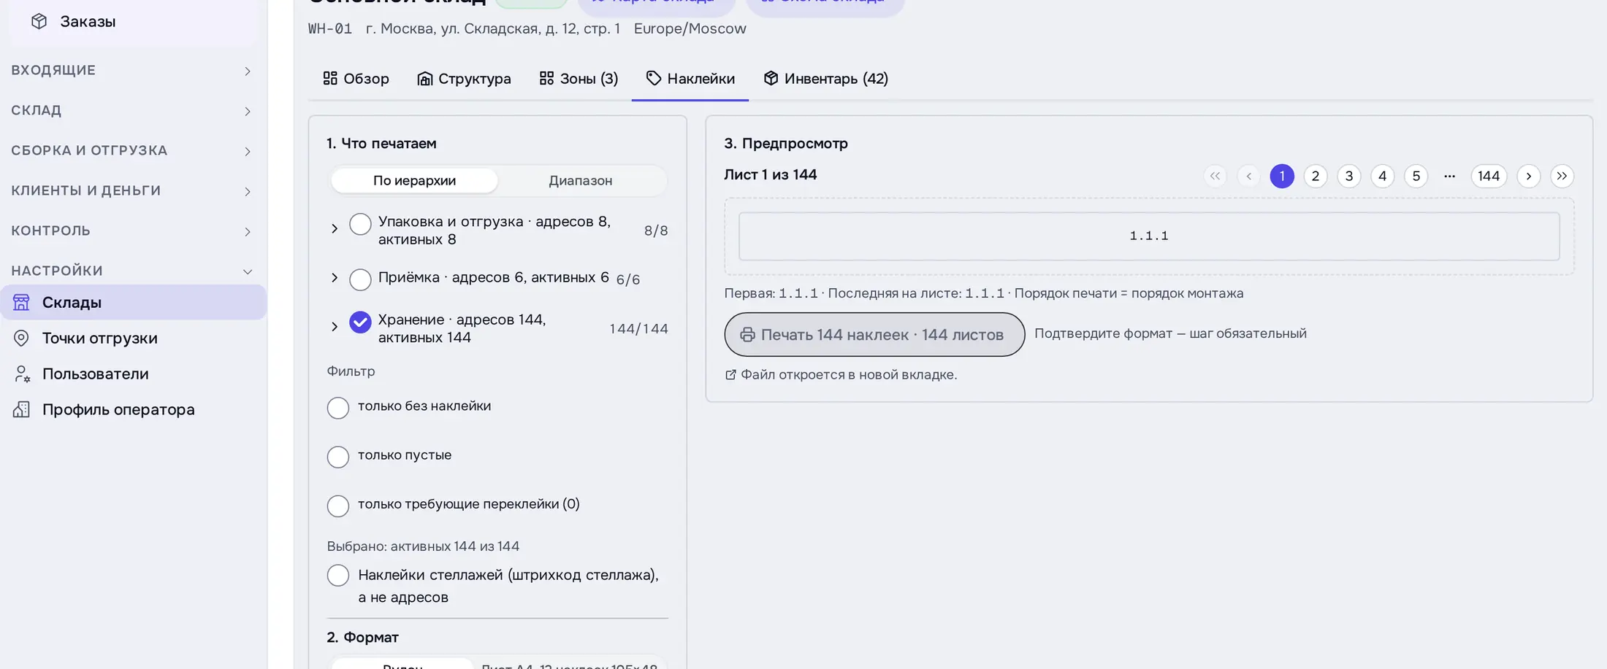Click the Структура warehouse icon
Viewport: 1607px width, 669px height.
424,78
